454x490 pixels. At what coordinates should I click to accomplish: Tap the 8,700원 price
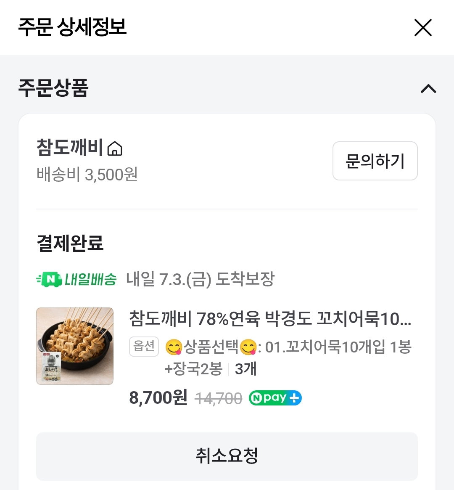tap(158, 398)
